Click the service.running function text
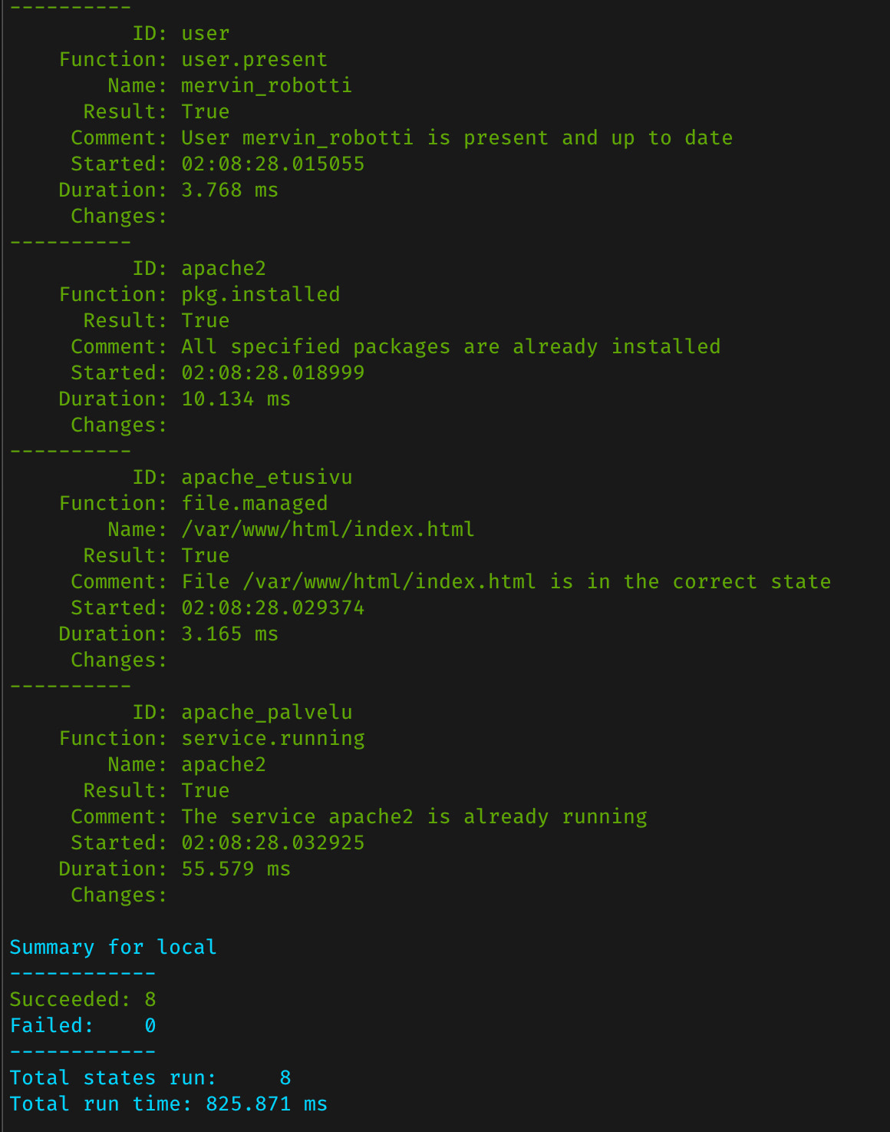 (272, 739)
